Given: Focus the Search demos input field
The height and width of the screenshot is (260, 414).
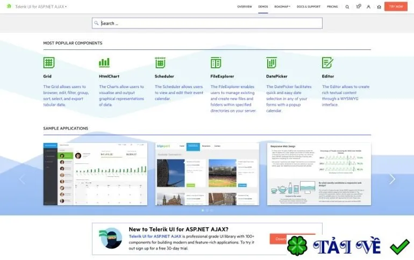Looking at the screenshot, I should click(207, 23).
